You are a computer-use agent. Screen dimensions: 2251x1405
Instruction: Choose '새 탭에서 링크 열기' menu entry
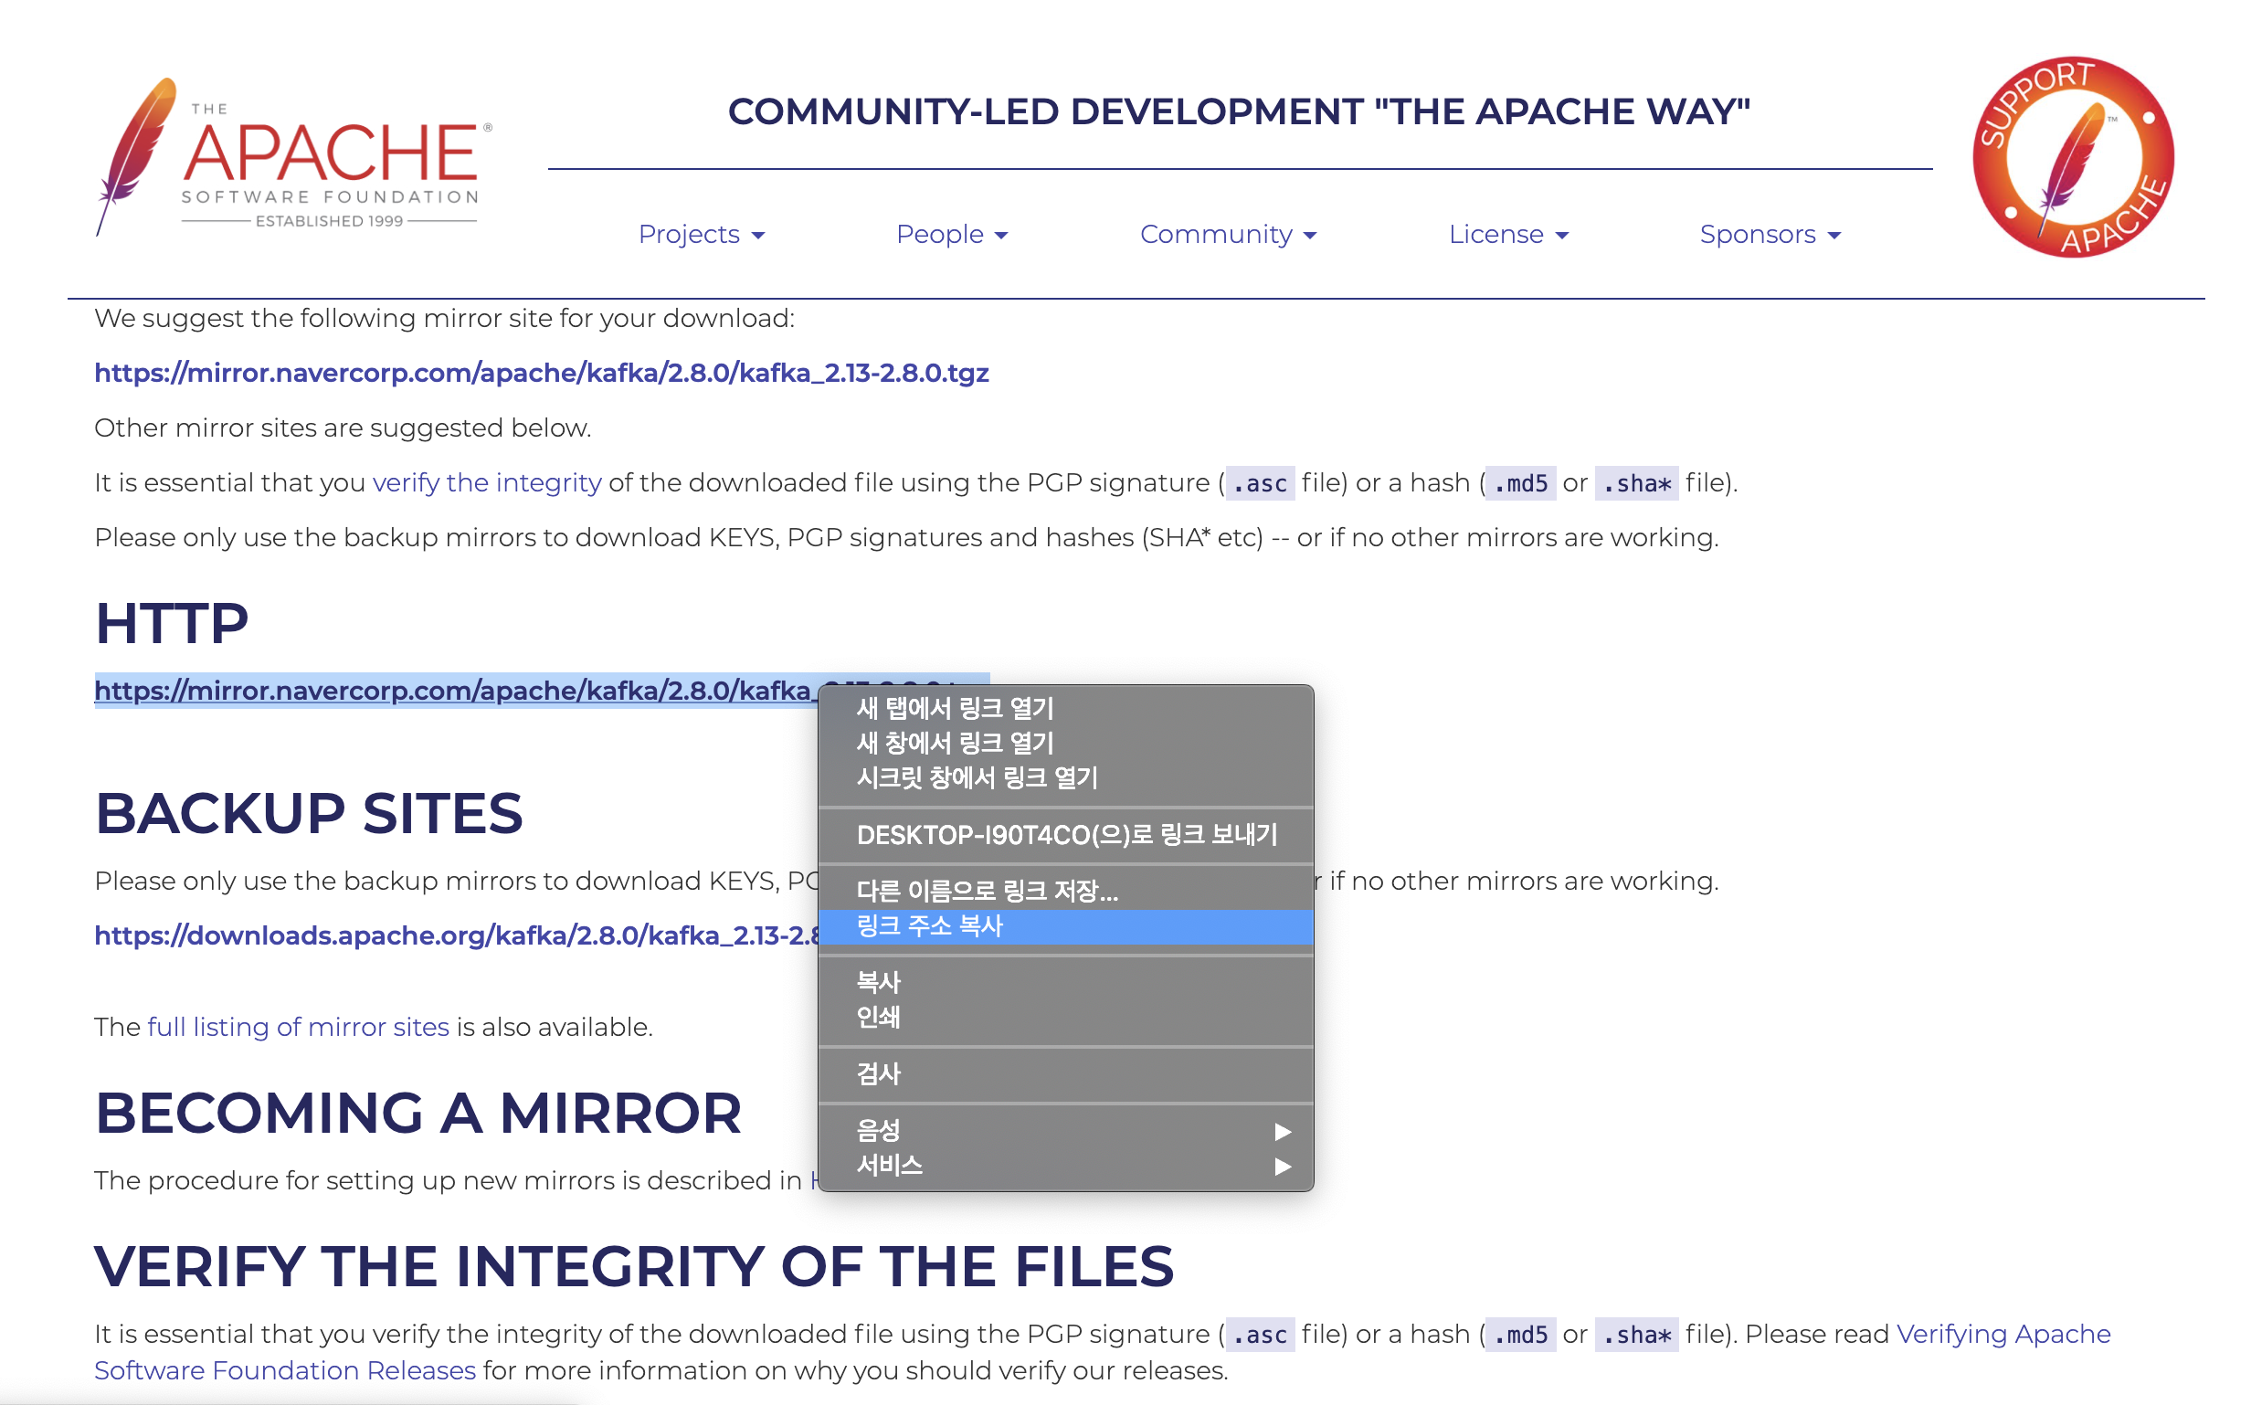coord(954,709)
